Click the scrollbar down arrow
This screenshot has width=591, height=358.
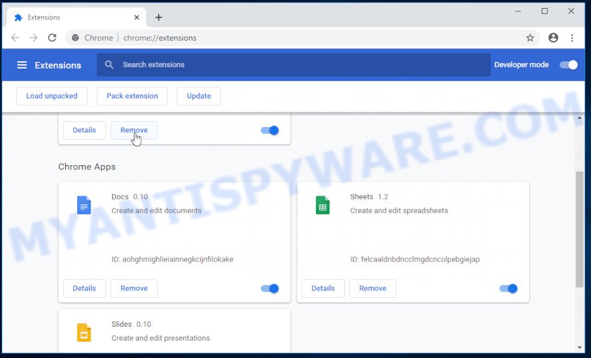(580, 348)
